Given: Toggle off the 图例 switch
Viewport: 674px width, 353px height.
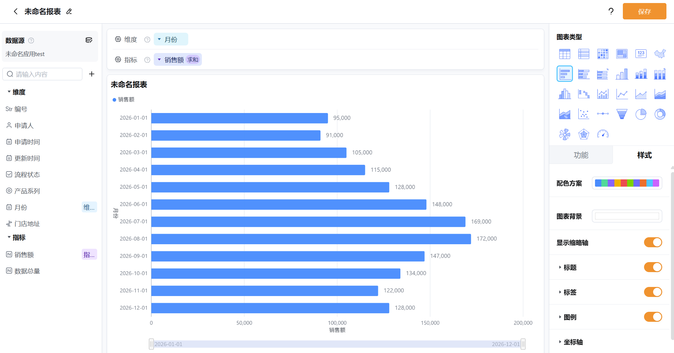Looking at the screenshot, I should point(653,317).
